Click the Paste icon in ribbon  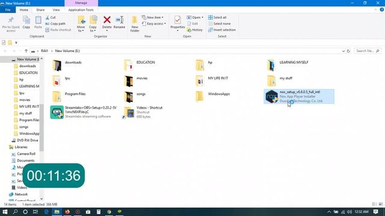(x=38, y=23)
